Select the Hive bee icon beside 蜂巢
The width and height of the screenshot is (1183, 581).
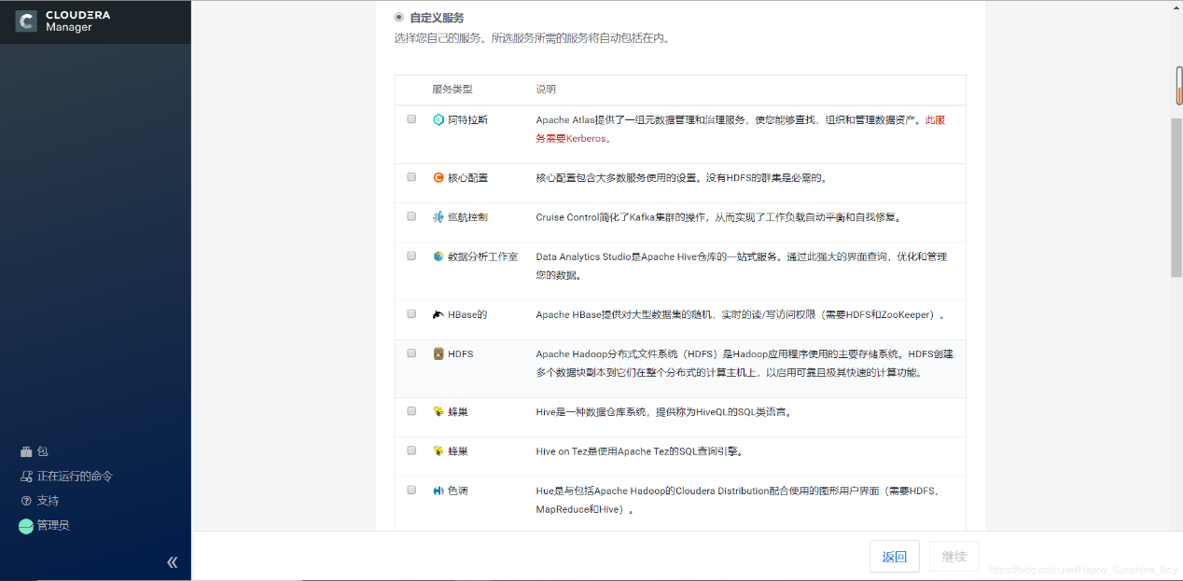[x=437, y=410]
